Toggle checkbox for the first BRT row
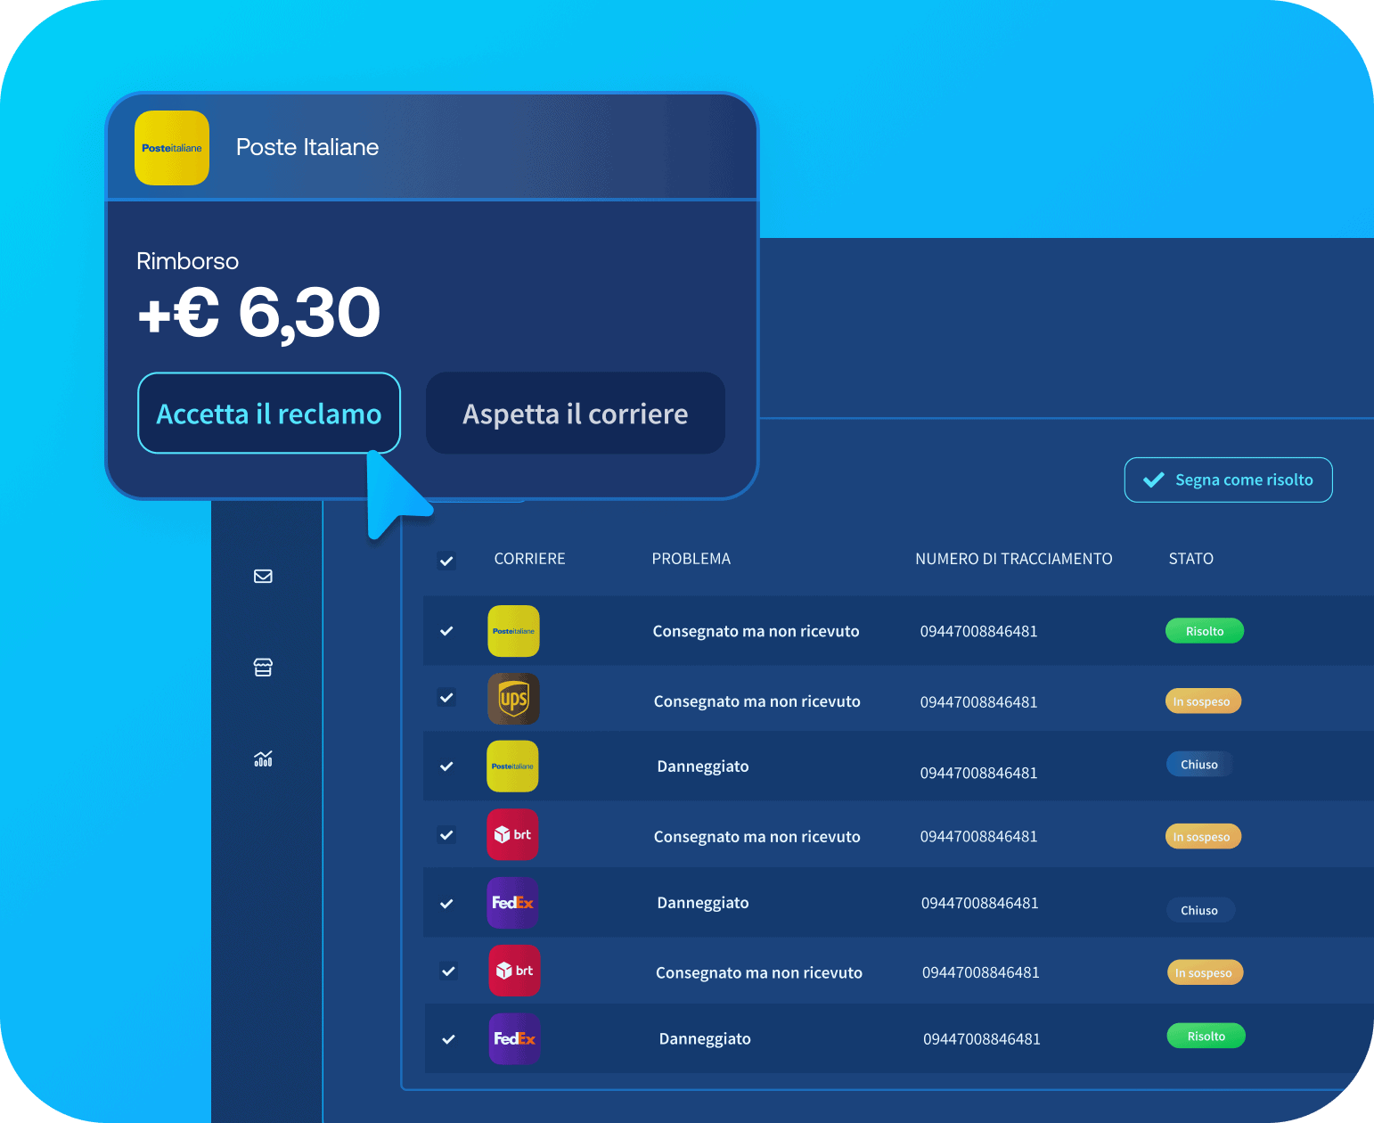 (447, 835)
